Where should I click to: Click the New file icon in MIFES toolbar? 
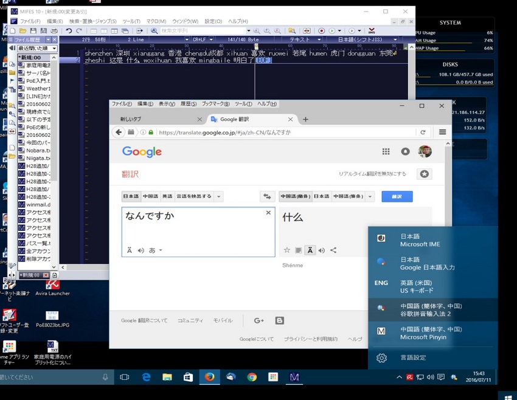tap(13, 30)
